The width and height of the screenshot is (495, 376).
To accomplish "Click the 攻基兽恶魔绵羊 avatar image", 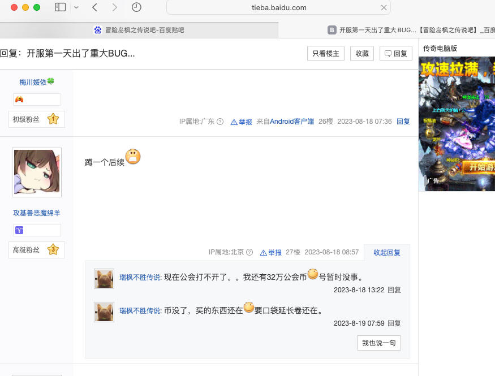I will click(37, 172).
